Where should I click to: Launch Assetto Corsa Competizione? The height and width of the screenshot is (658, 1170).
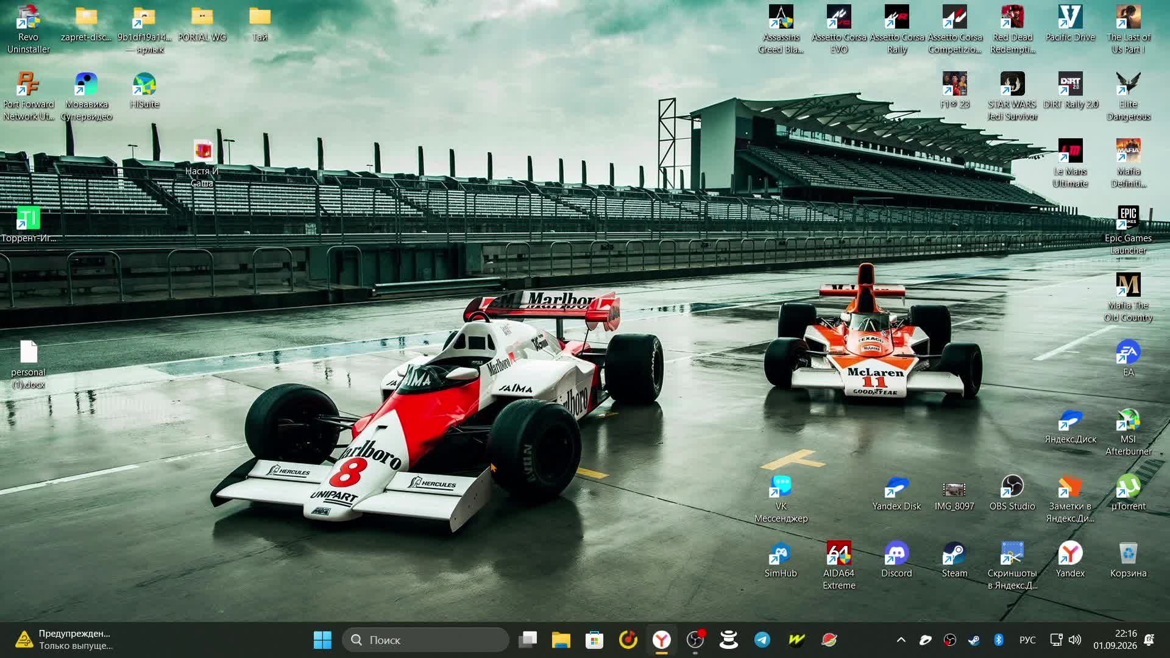[954, 29]
